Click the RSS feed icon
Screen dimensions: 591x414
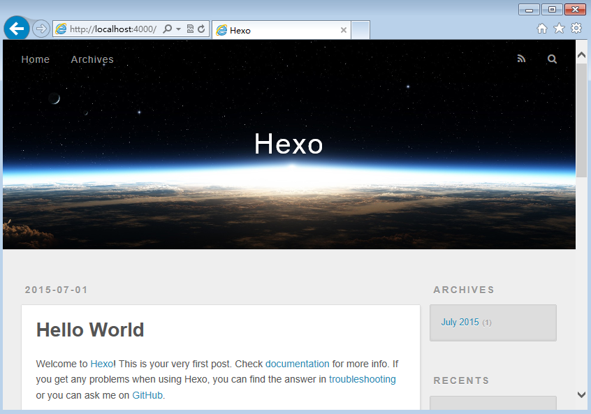point(521,59)
